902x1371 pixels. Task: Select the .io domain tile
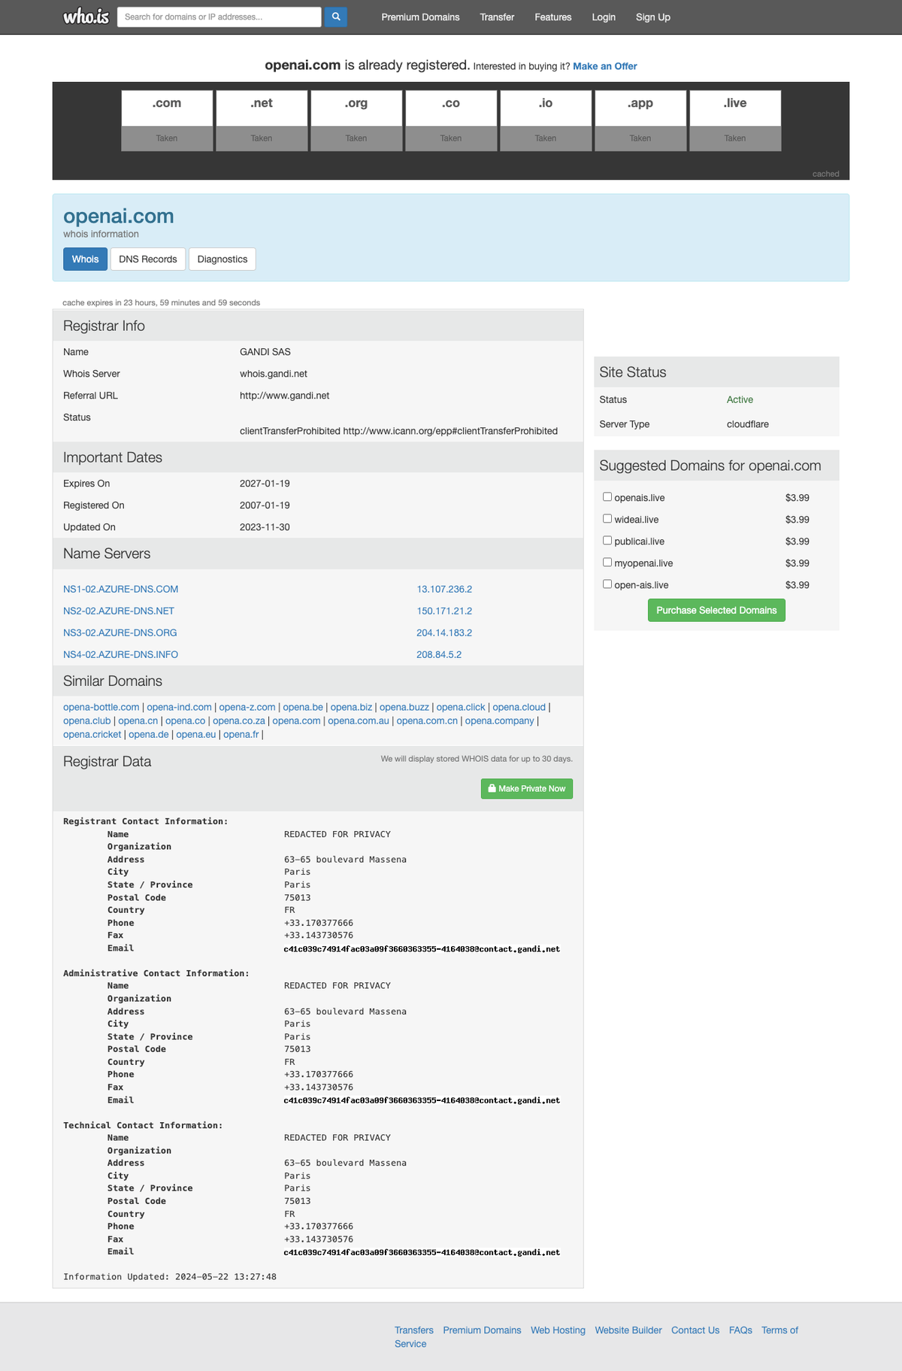(546, 120)
